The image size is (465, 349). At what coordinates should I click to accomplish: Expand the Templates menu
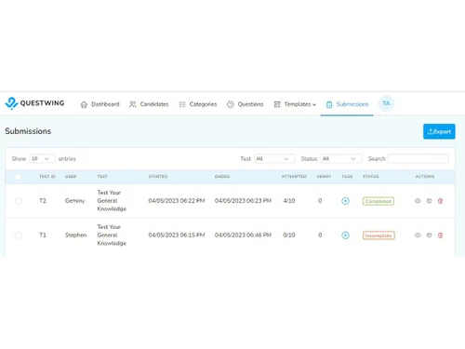click(295, 104)
